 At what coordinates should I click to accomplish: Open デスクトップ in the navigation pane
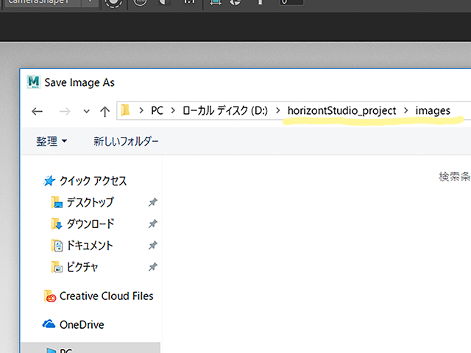pyautogui.click(x=90, y=202)
